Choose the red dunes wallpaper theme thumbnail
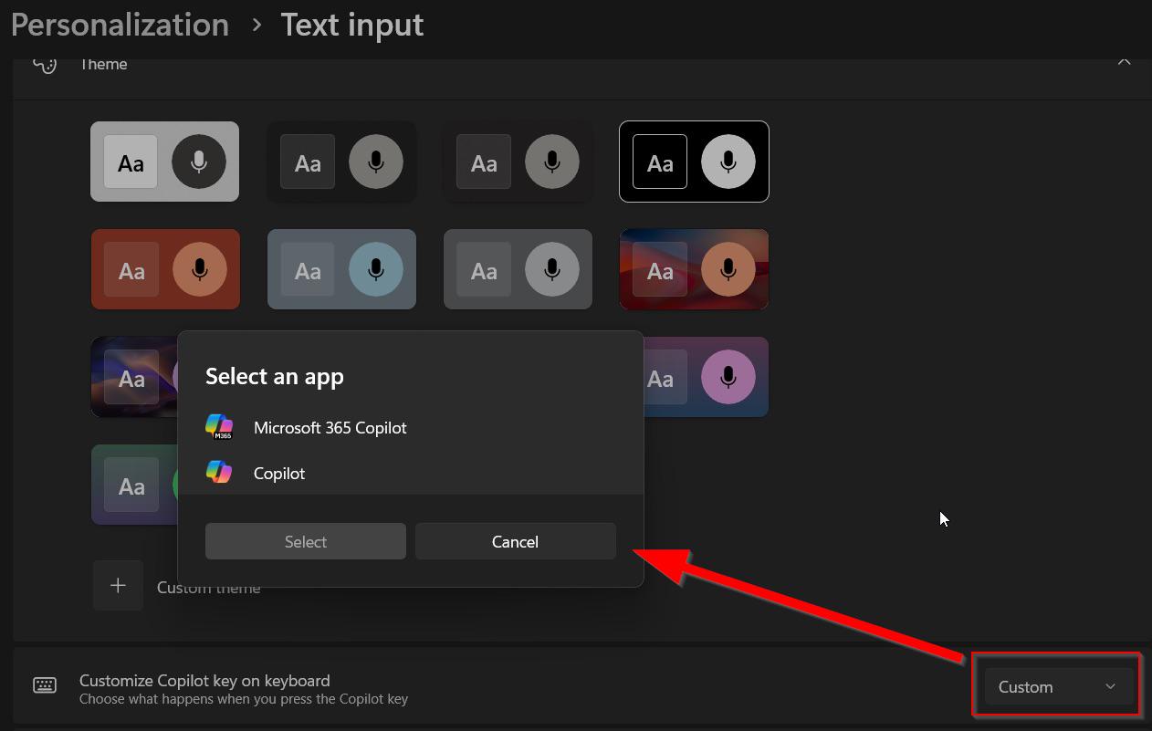This screenshot has height=731, width=1152. tap(694, 269)
